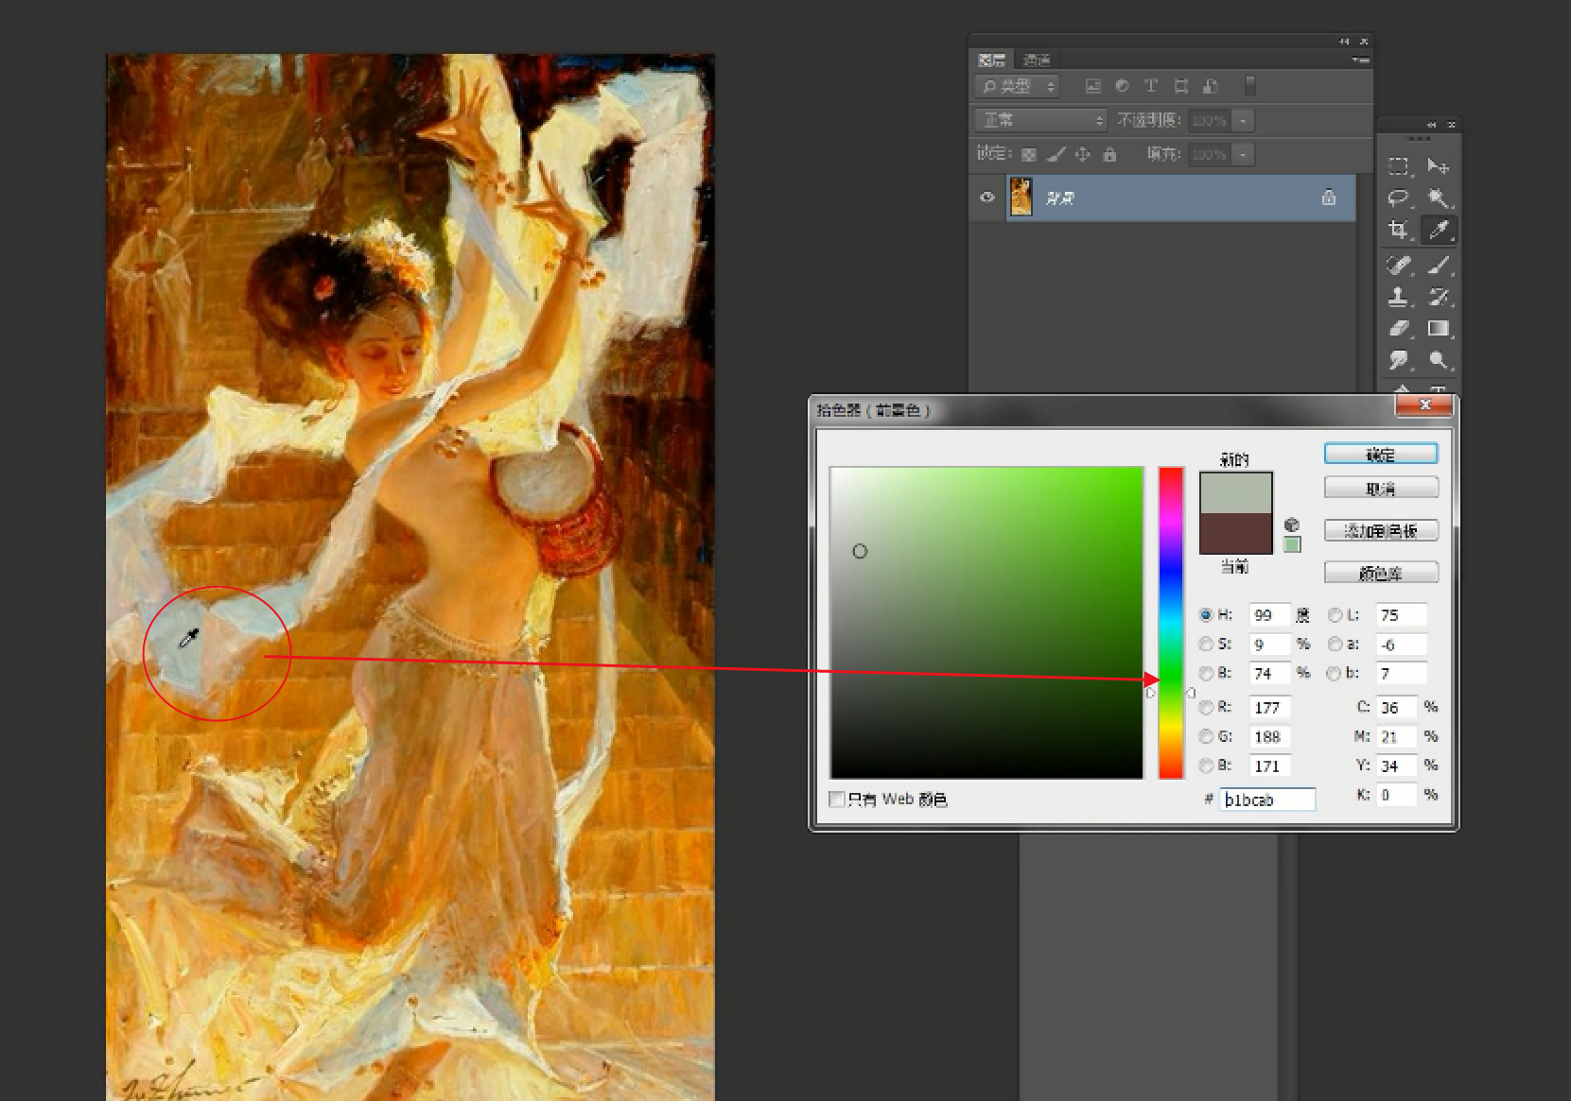Viewport: 1571px width, 1101px height.
Task: Close the color picker dialog
Action: tap(1424, 404)
